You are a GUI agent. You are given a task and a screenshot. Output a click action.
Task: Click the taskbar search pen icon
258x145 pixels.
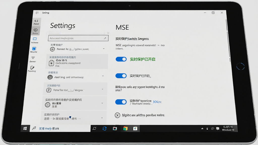(x=34, y=128)
